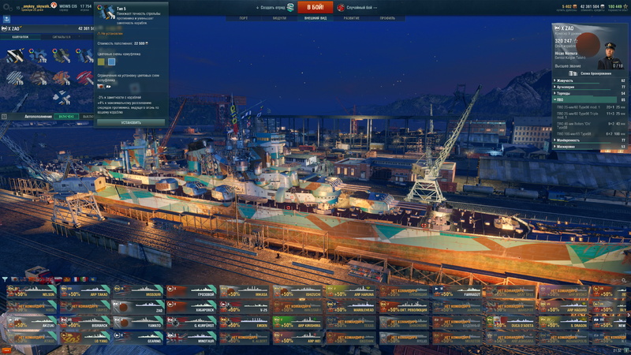Choose the striped camouflage with count 115
This screenshot has width=631, height=355.
click(x=15, y=77)
